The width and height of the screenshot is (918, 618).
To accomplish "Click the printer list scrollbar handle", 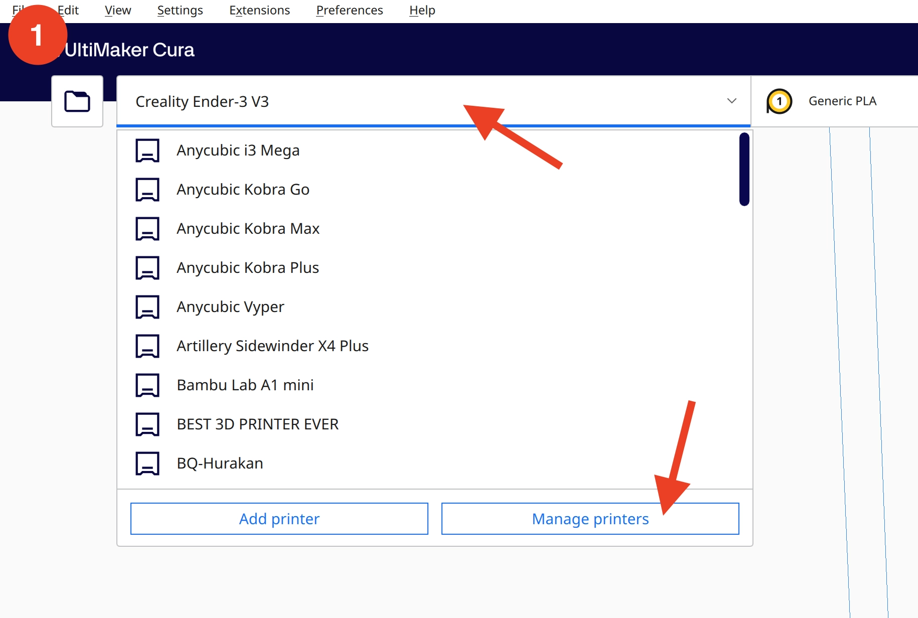I will [744, 169].
